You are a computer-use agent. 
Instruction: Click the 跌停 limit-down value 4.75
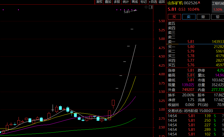coord(220,70)
